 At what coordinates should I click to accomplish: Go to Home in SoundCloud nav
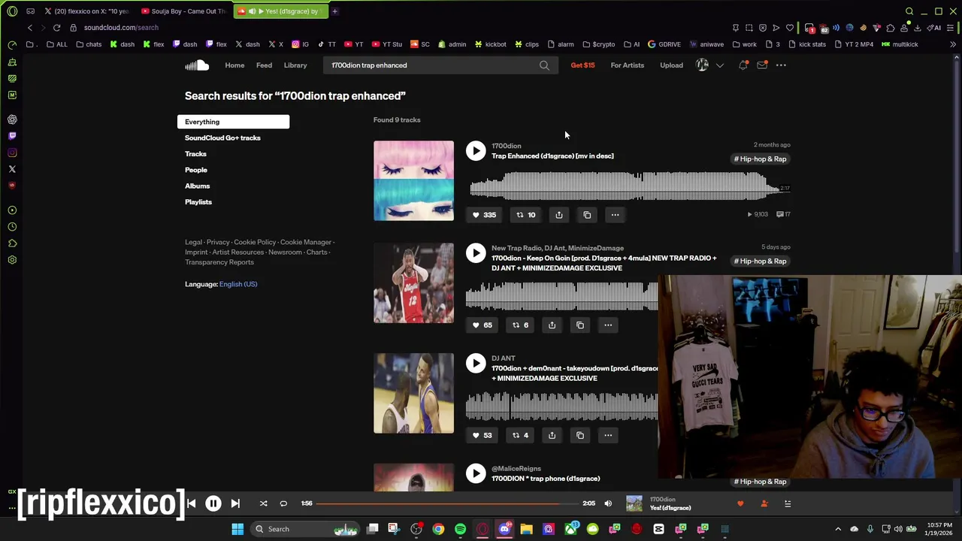tap(234, 65)
